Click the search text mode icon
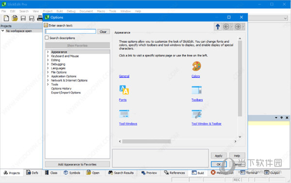Viewport: 291px width, 183px height. (x=46, y=25)
